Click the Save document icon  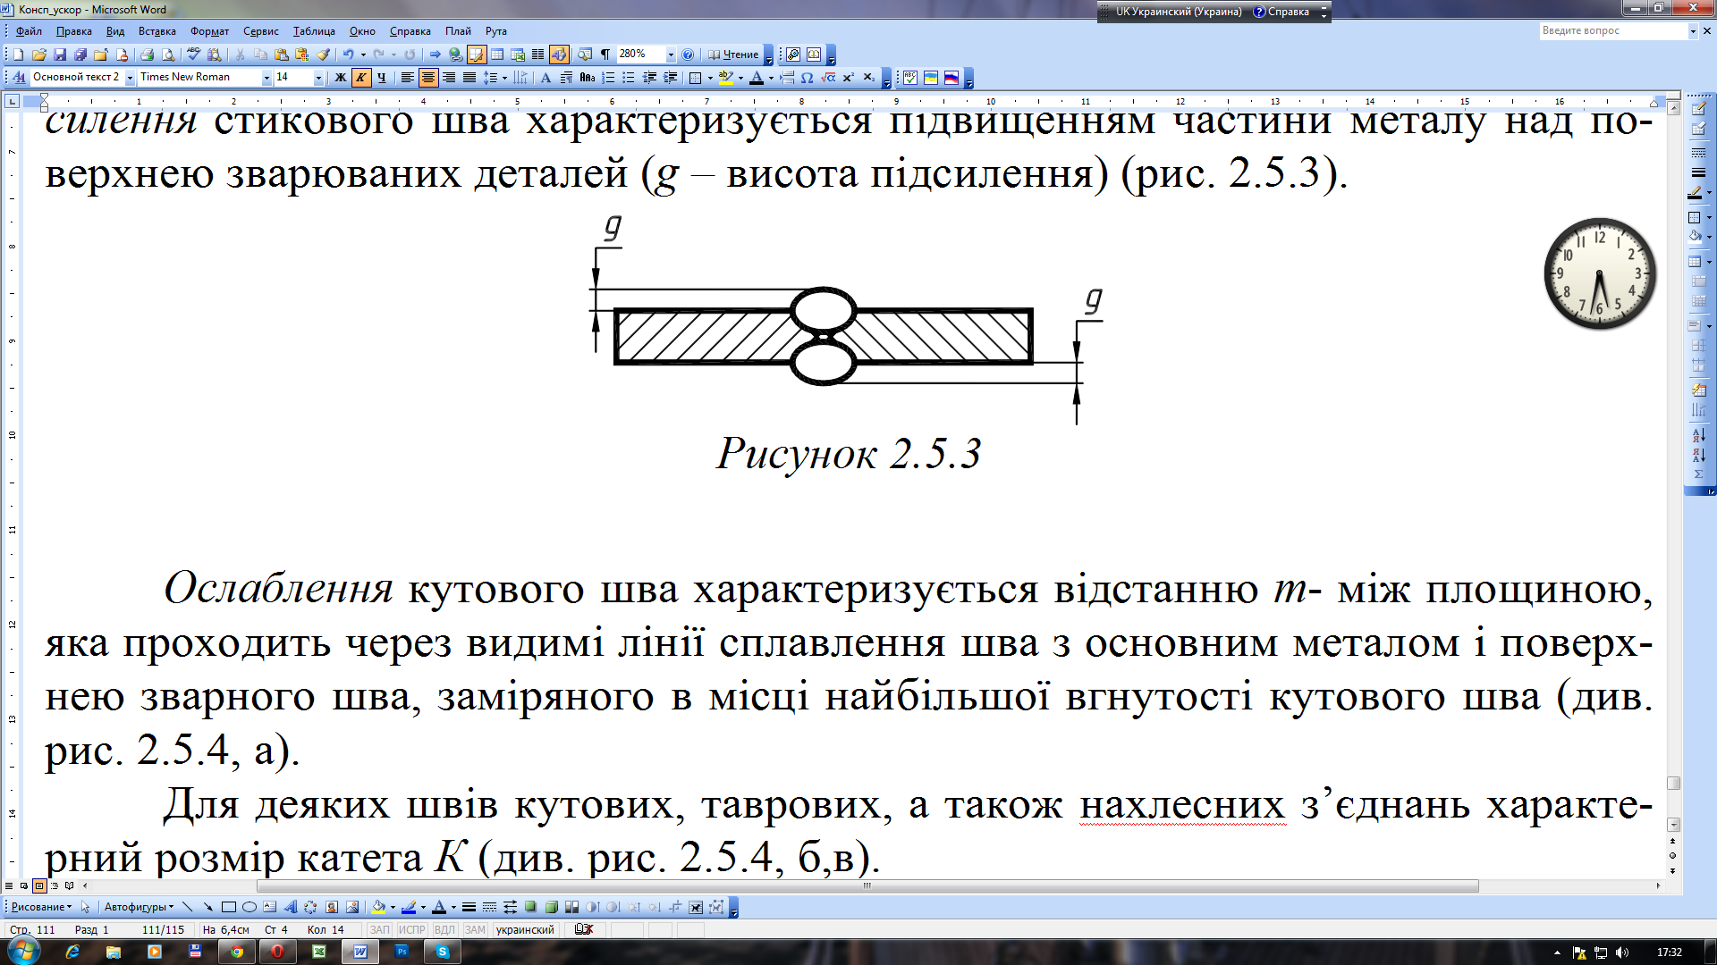click(60, 55)
